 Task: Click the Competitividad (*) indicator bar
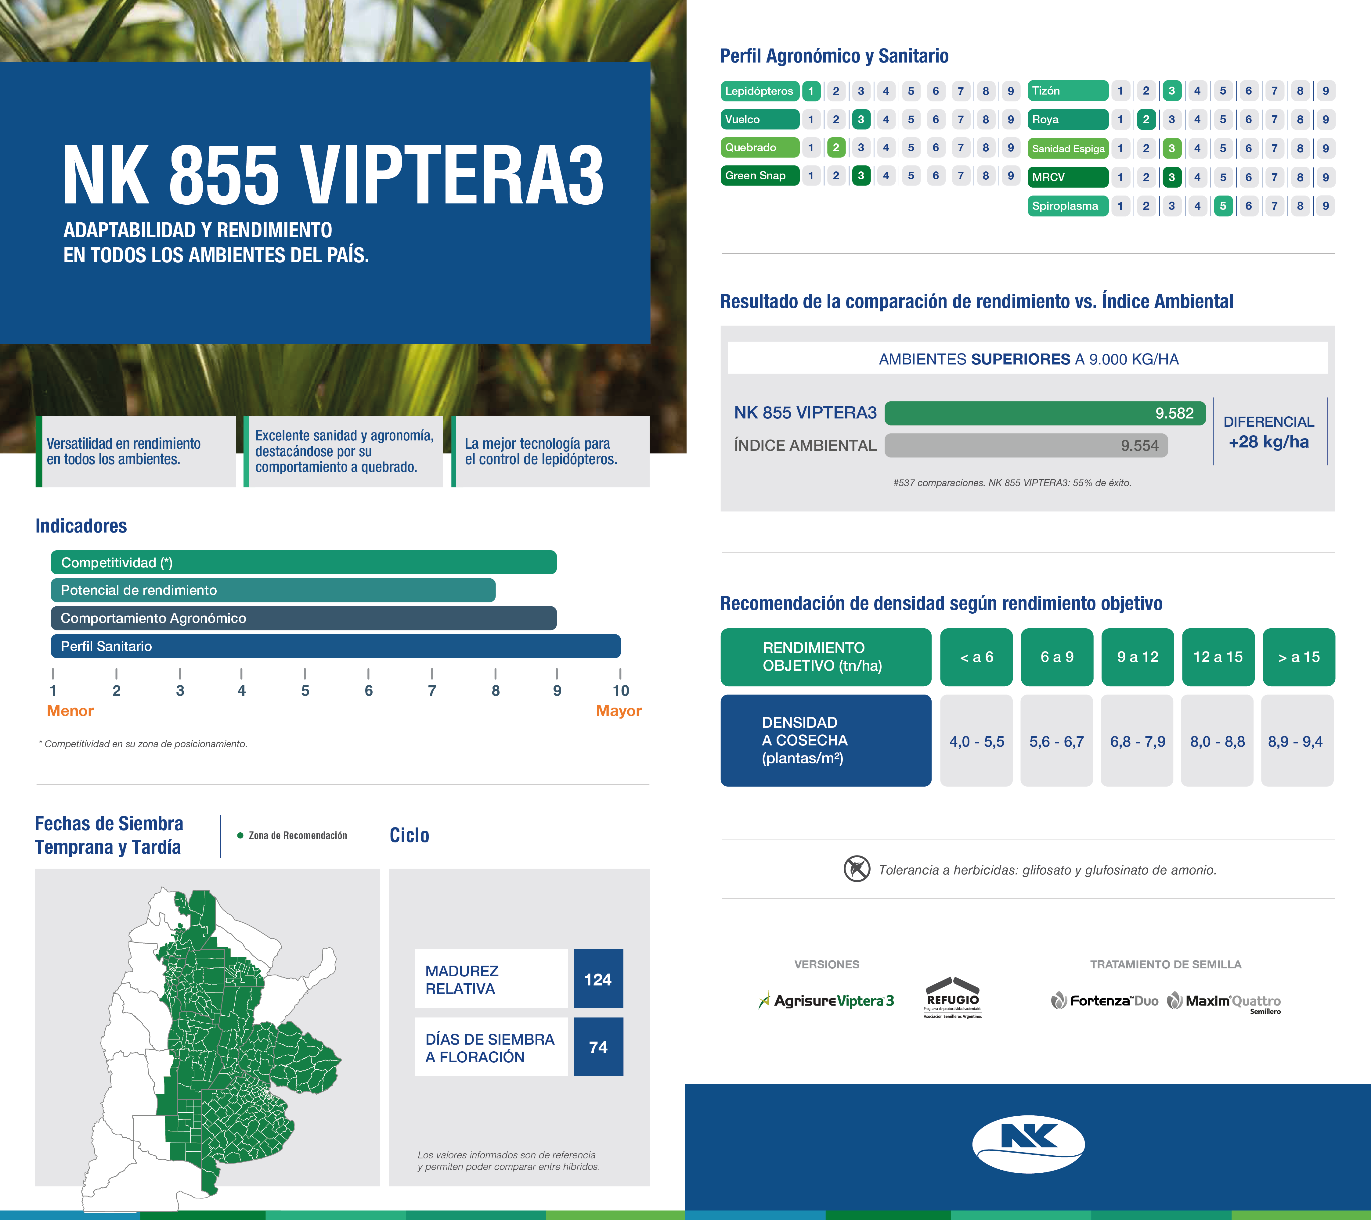point(304,562)
